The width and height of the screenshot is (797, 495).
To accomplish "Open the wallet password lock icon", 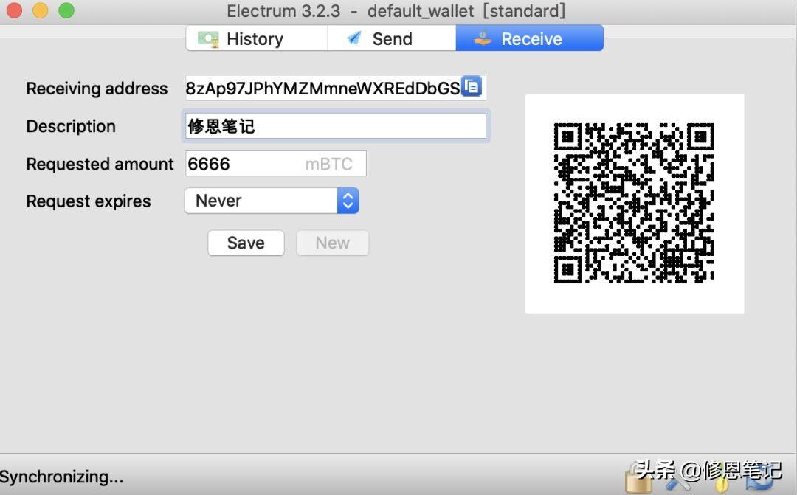I will click(638, 480).
